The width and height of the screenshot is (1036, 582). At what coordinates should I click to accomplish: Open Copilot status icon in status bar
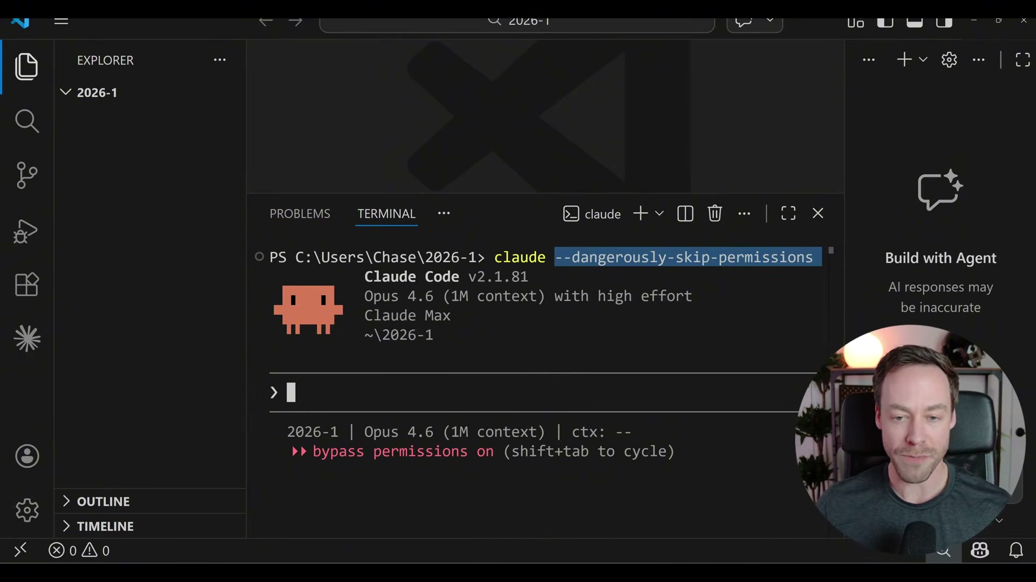click(980, 550)
